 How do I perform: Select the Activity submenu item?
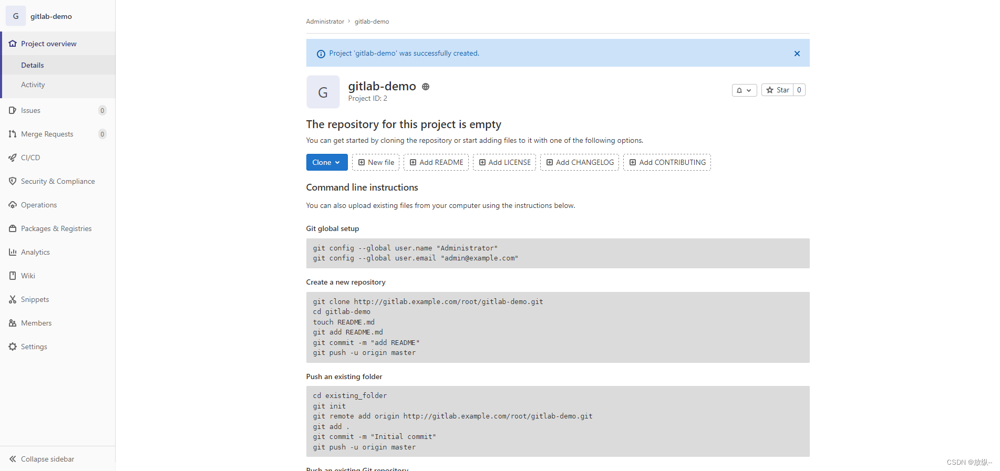pyautogui.click(x=58, y=85)
